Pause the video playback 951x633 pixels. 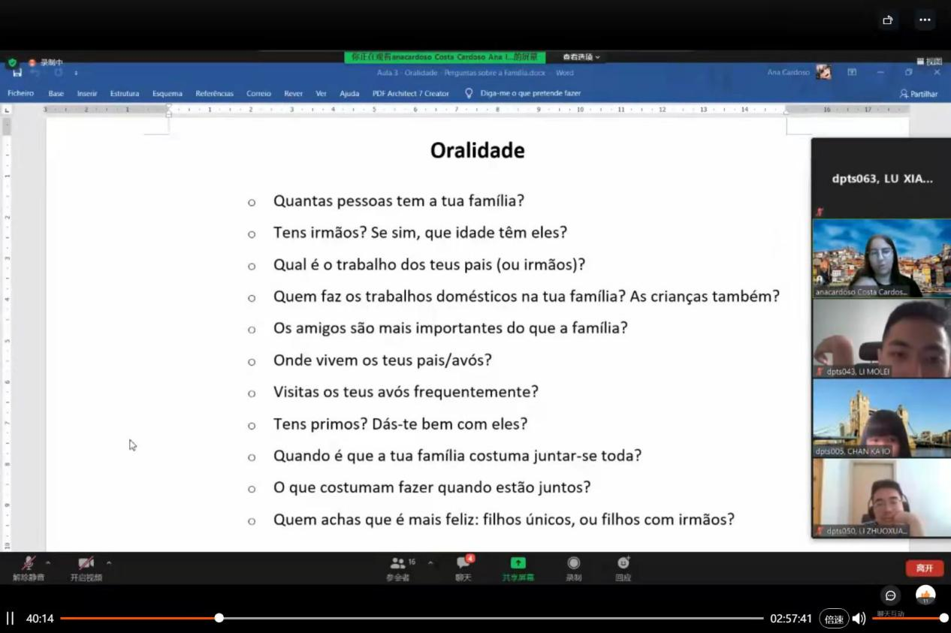click(x=11, y=619)
